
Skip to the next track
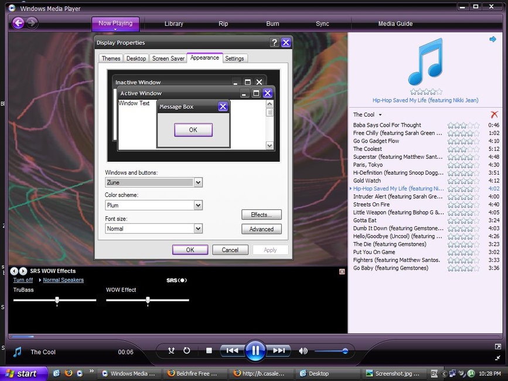(x=279, y=351)
